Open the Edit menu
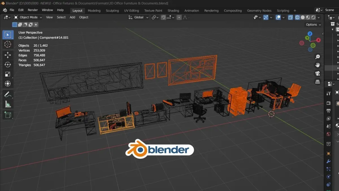Screen dimensions: 339x191 coord(21,10)
